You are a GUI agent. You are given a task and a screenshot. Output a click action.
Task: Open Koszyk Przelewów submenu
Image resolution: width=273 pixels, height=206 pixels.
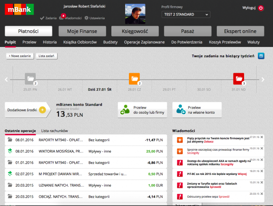[225, 42]
